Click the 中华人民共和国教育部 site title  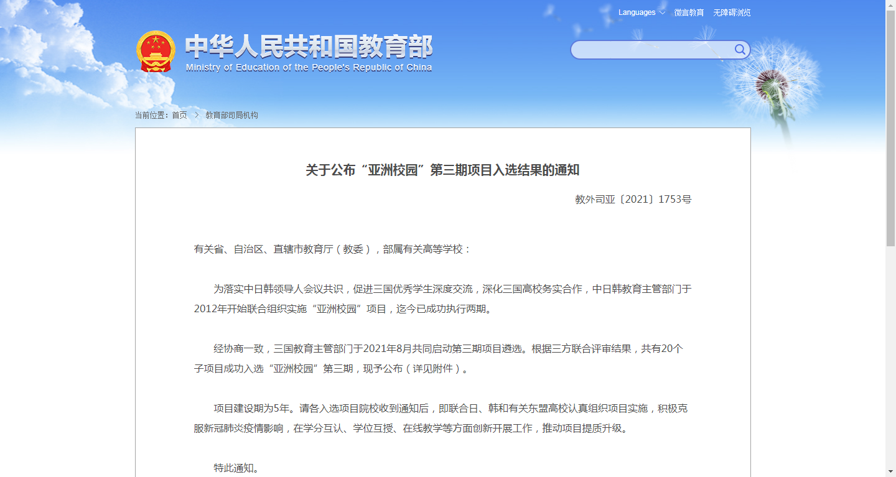309,47
